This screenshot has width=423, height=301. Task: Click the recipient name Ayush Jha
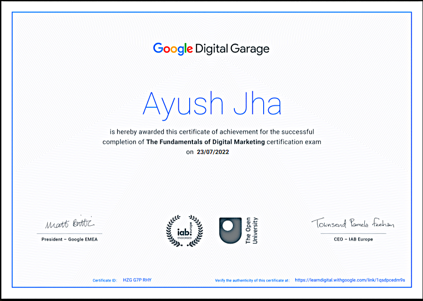pyautogui.click(x=212, y=104)
